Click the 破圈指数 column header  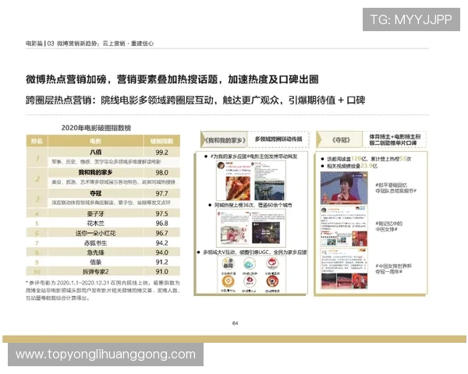coord(161,141)
